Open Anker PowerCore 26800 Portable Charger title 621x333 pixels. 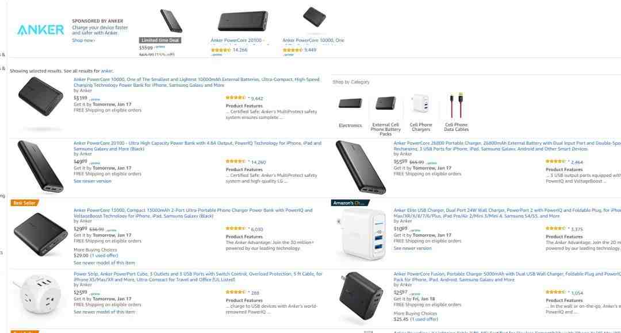(x=507, y=146)
